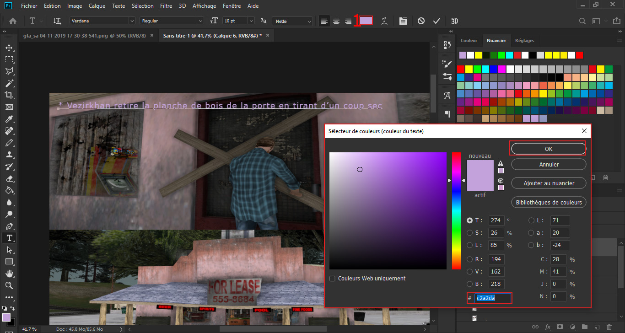Open the Verdana font family dropdown

point(132,21)
